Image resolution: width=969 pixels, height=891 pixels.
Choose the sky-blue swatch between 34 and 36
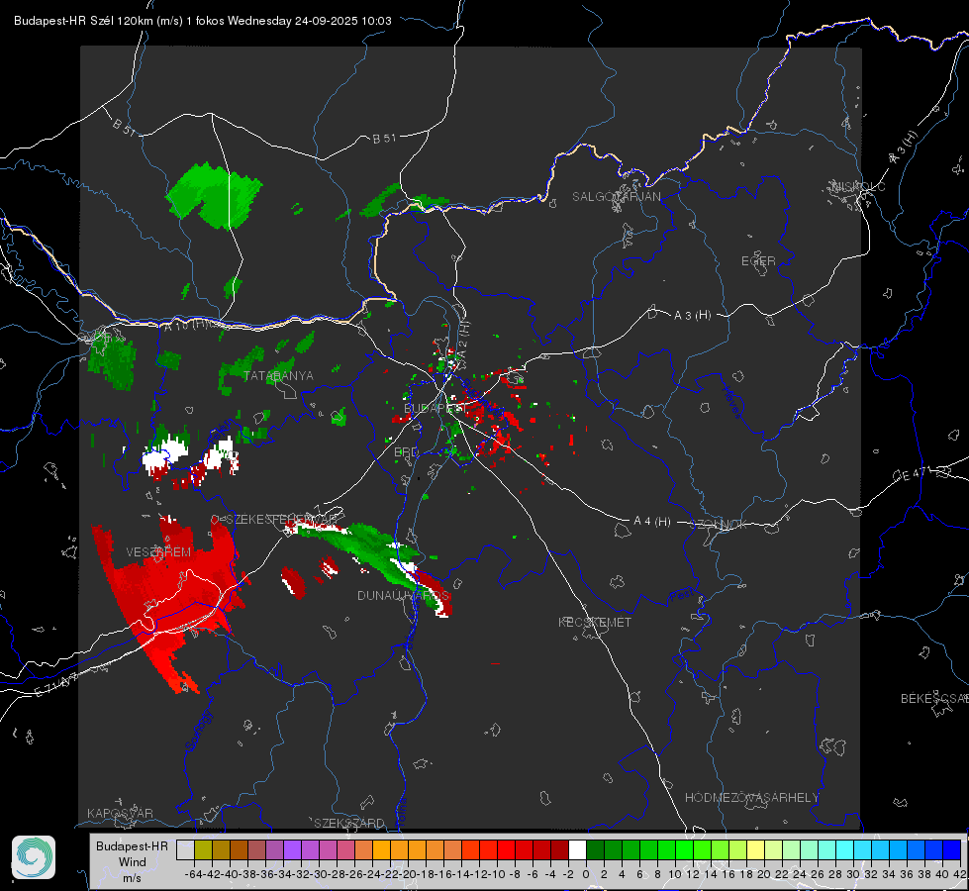pyautogui.click(x=898, y=849)
